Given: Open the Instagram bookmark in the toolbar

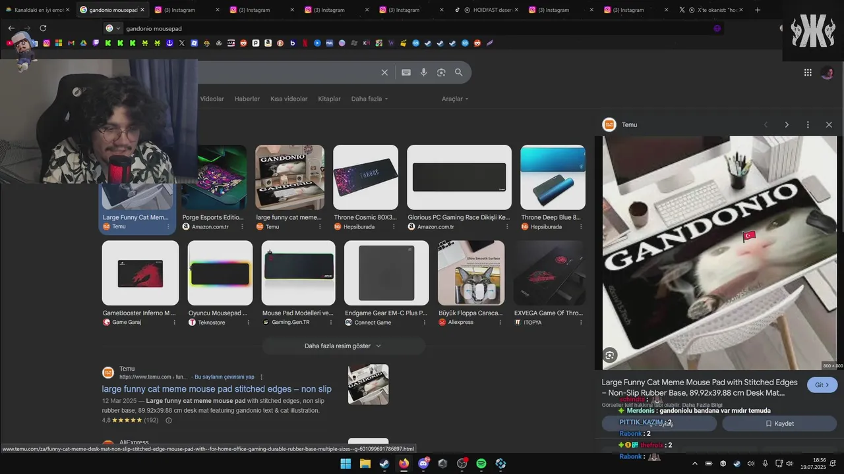Looking at the screenshot, I should [46, 43].
